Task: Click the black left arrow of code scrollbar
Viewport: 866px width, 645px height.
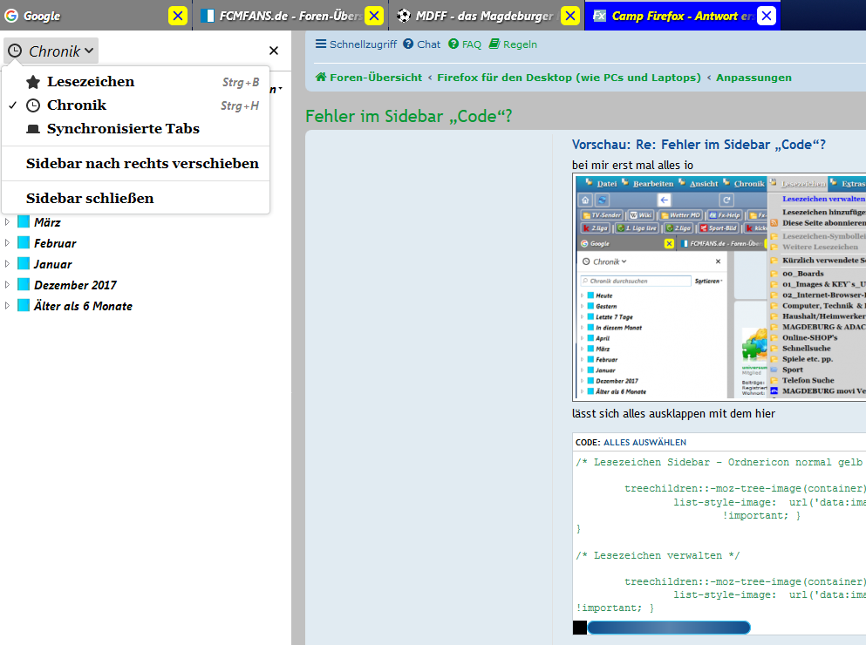Action: pyautogui.click(x=579, y=628)
